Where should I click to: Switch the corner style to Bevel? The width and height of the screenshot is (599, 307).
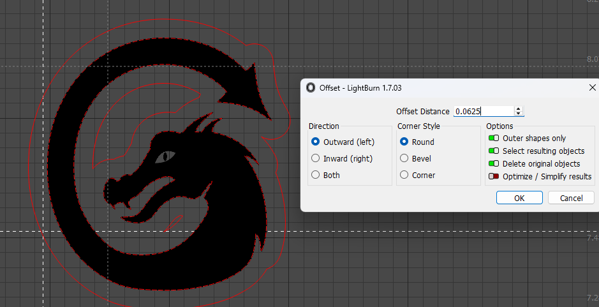tap(404, 158)
